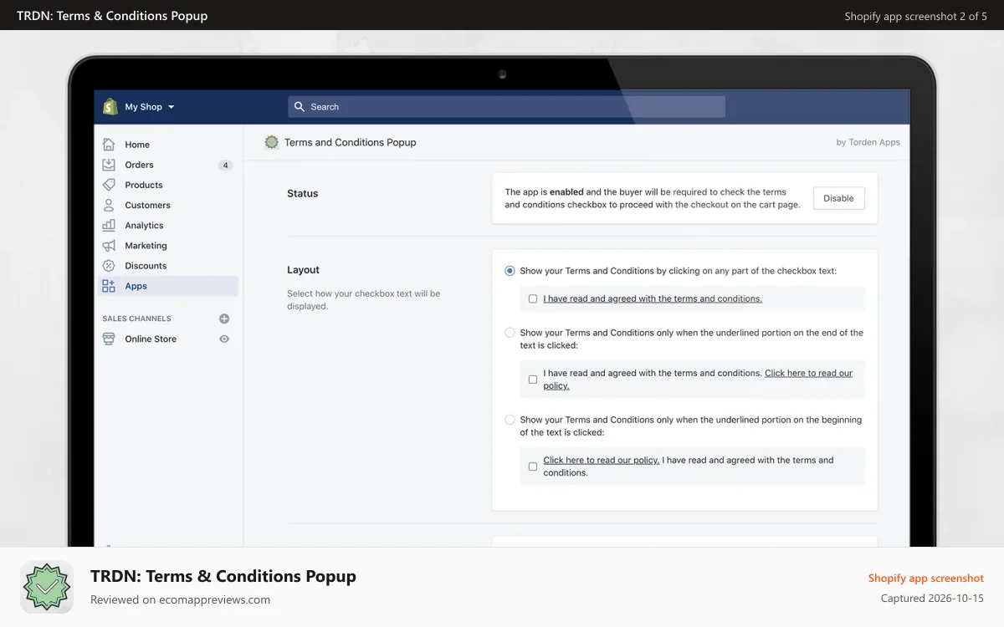
Task: Click the Analytics bar chart icon
Action: pos(109,225)
